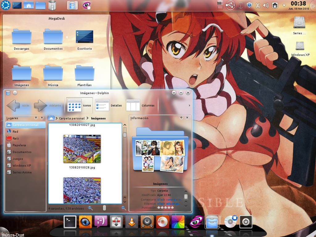Select Papelera in Lugares panel
316x237 pixels.
coord(25,145)
